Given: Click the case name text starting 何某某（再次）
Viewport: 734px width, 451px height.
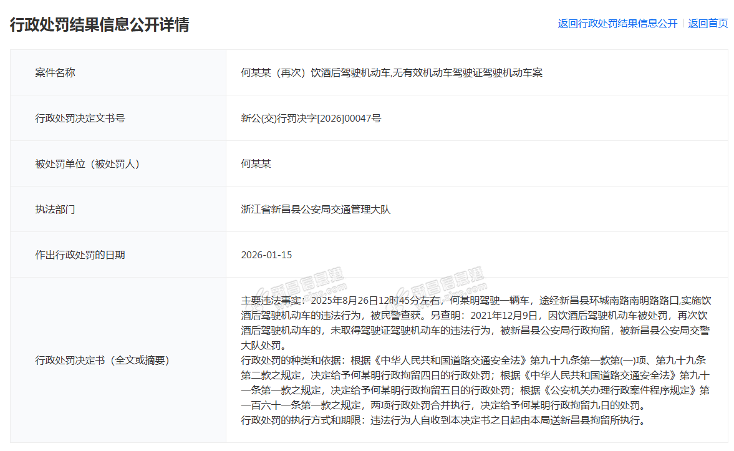Looking at the screenshot, I should point(391,72).
